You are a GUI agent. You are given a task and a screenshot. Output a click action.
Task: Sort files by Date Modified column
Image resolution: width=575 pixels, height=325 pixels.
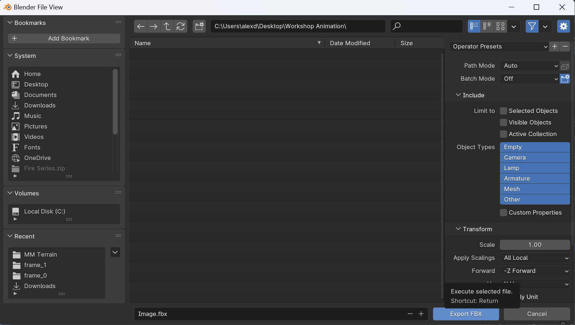pyautogui.click(x=360, y=43)
